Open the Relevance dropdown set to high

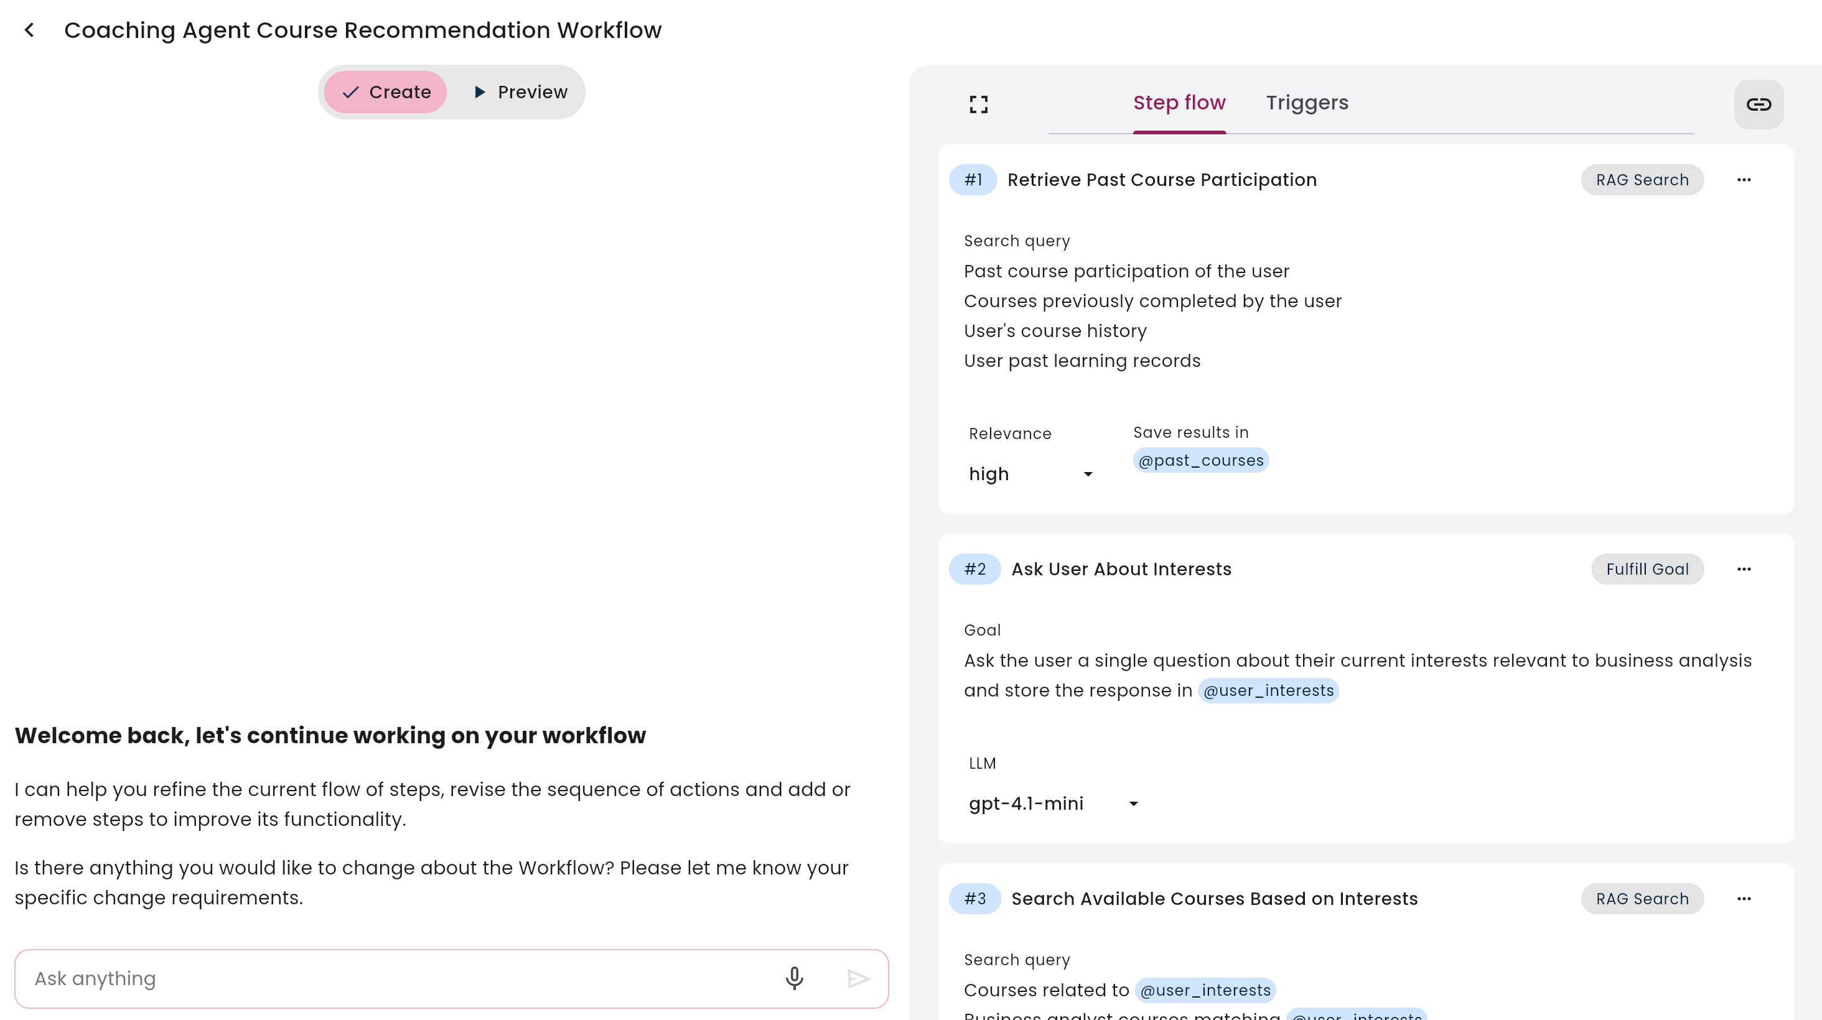coord(1030,473)
